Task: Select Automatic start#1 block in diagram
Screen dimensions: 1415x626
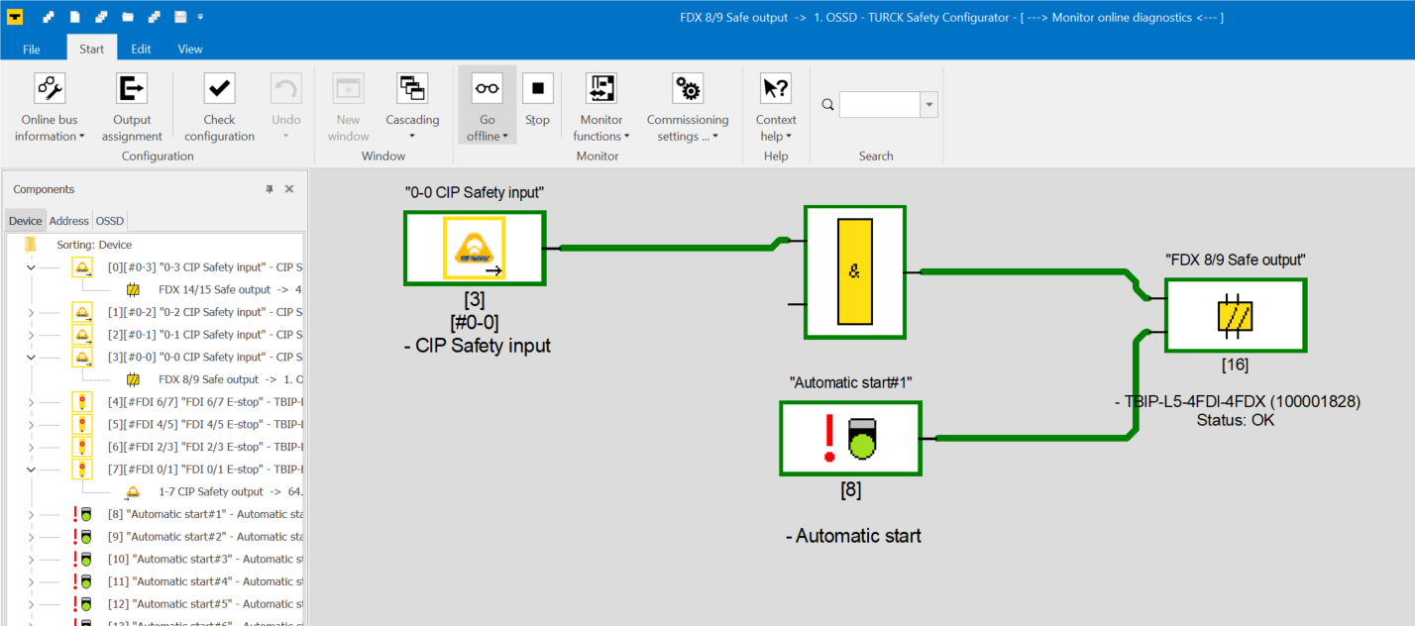Action: tap(850, 438)
